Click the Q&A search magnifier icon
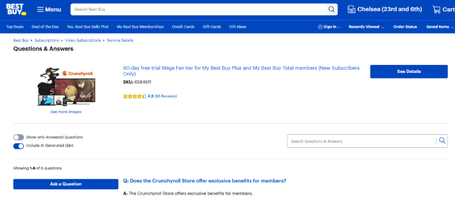Viewport: 455px width, 199px height. (442, 141)
